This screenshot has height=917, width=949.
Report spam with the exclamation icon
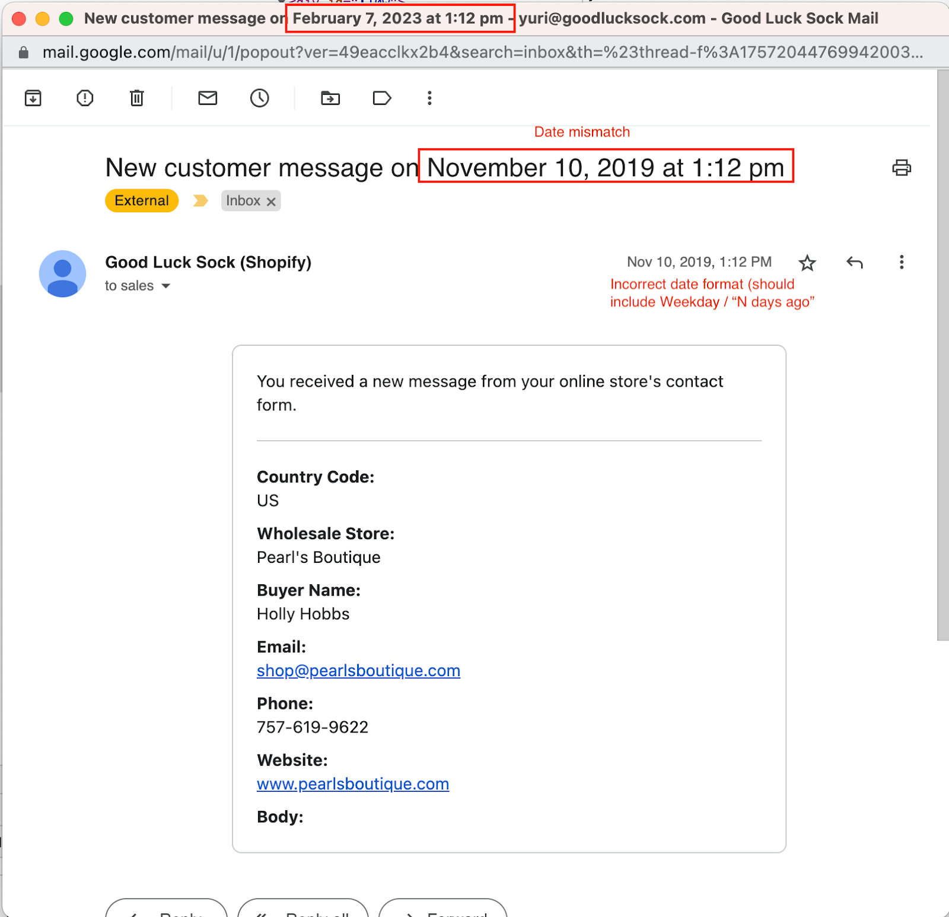tap(85, 98)
